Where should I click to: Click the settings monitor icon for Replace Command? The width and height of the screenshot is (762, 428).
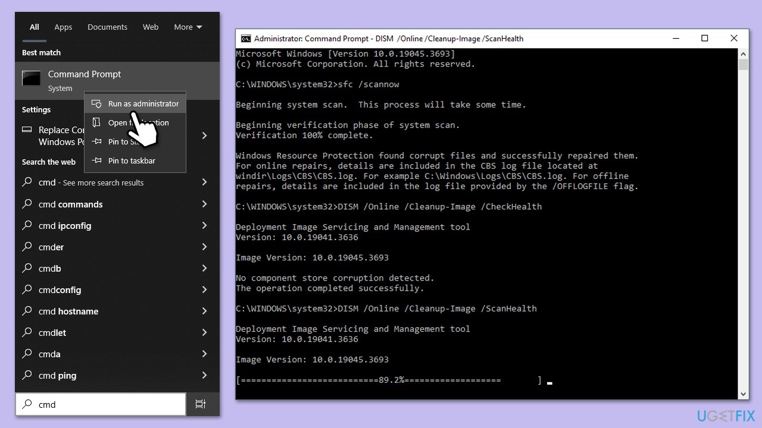[27, 130]
